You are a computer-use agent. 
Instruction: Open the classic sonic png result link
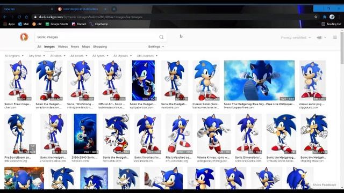click(312, 104)
